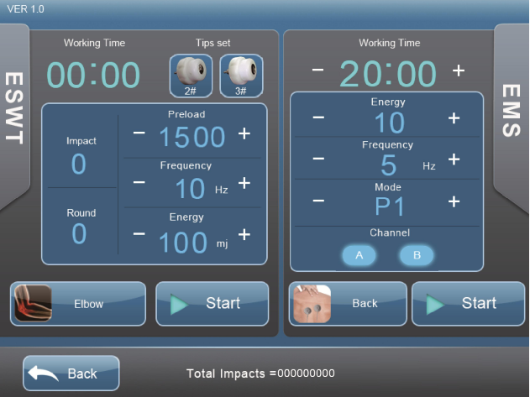Go back using bottom Back arrow button
Screen dimensions: 530x397
[x=71, y=373]
